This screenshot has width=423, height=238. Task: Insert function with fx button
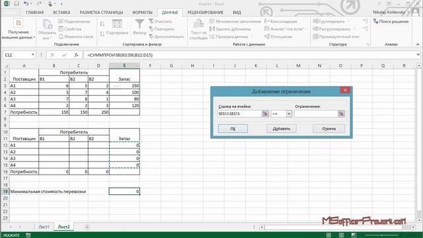[x=77, y=55]
